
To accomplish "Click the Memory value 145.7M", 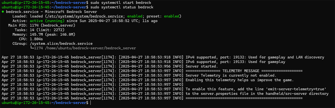I will 37,34.
